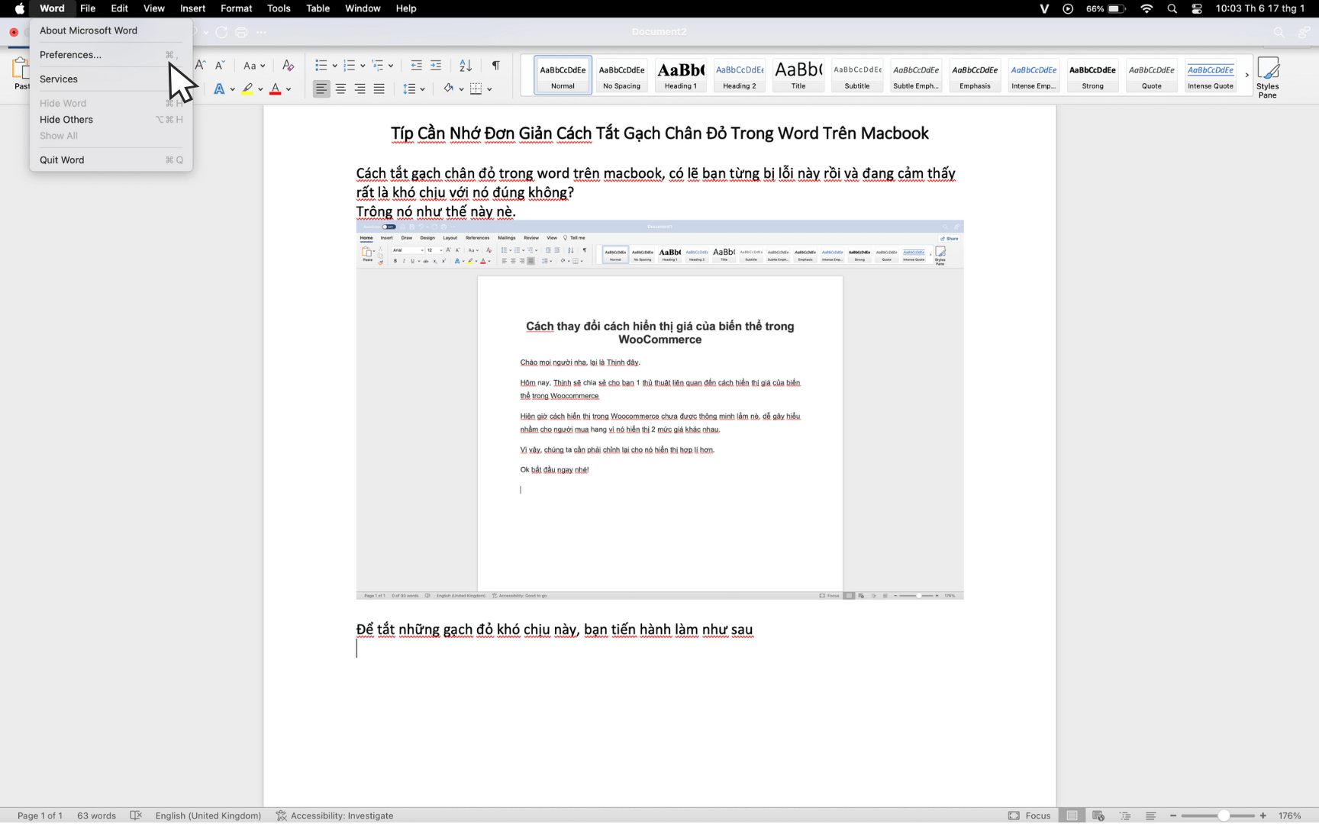Toggle Focus mode in status bar
Image resolution: width=1319 pixels, height=824 pixels.
[1029, 816]
